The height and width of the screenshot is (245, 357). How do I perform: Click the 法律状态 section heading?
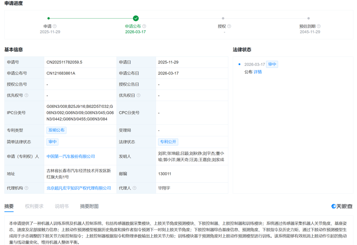click(242, 49)
